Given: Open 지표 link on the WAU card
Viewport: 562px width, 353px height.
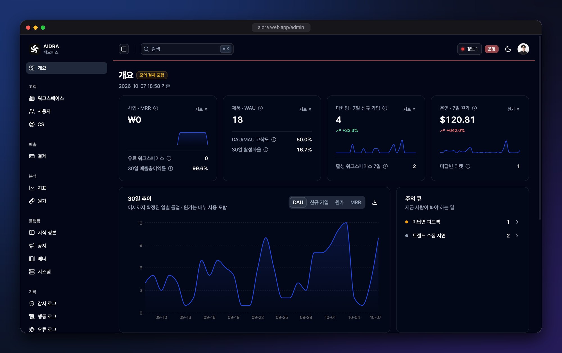Looking at the screenshot, I should pos(305,109).
